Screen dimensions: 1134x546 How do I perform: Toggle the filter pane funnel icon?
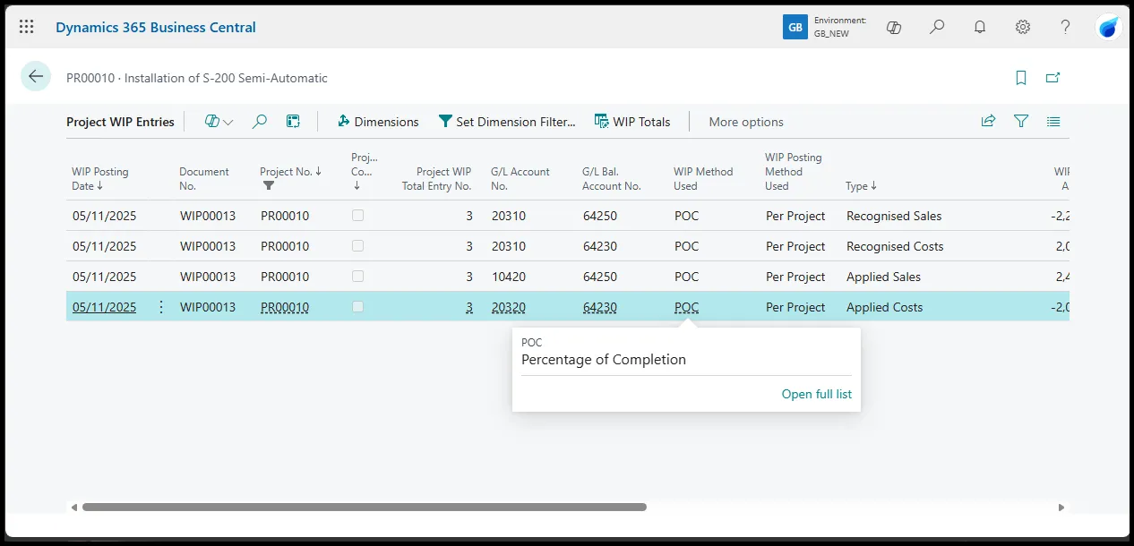[1021, 121]
